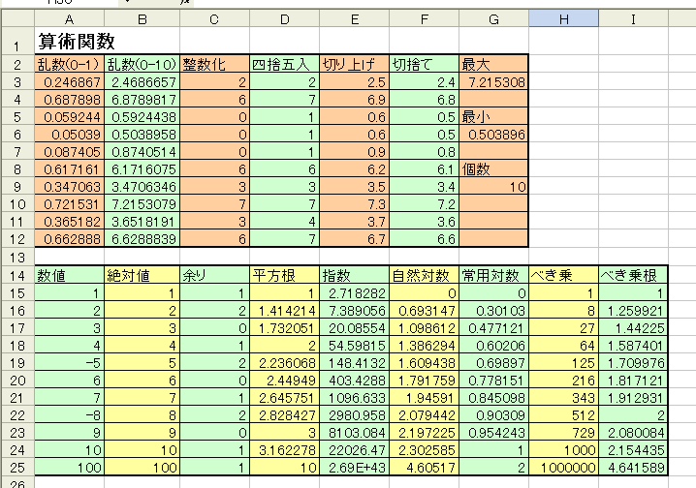
Task: Select the row 25 header
Action: point(17,468)
